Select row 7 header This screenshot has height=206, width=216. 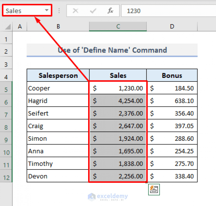pyautogui.click(x=6, y=113)
